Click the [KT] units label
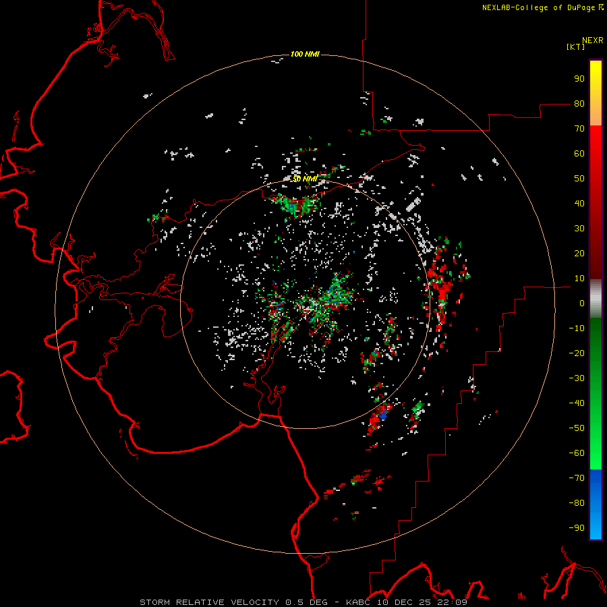 point(576,47)
